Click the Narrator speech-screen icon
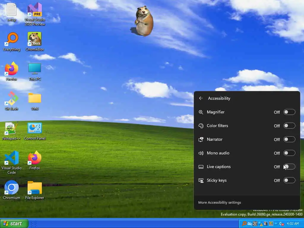The height and width of the screenshot is (228, 304). tap(201, 140)
